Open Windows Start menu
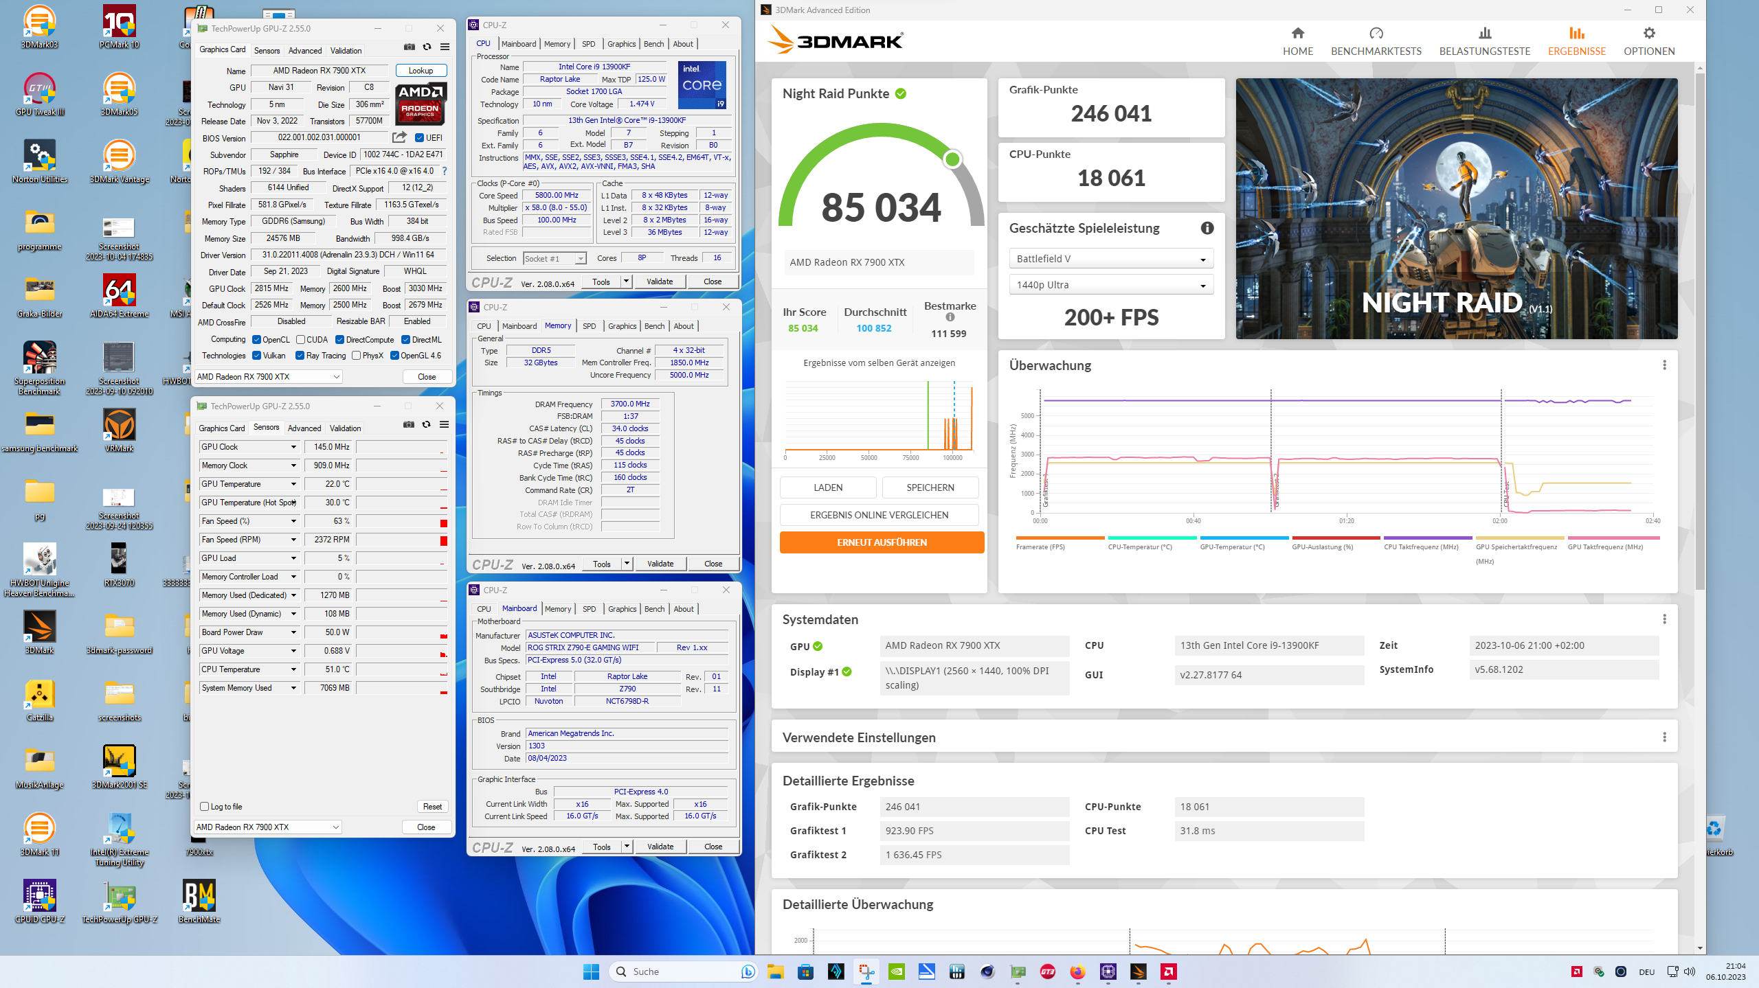 [591, 972]
